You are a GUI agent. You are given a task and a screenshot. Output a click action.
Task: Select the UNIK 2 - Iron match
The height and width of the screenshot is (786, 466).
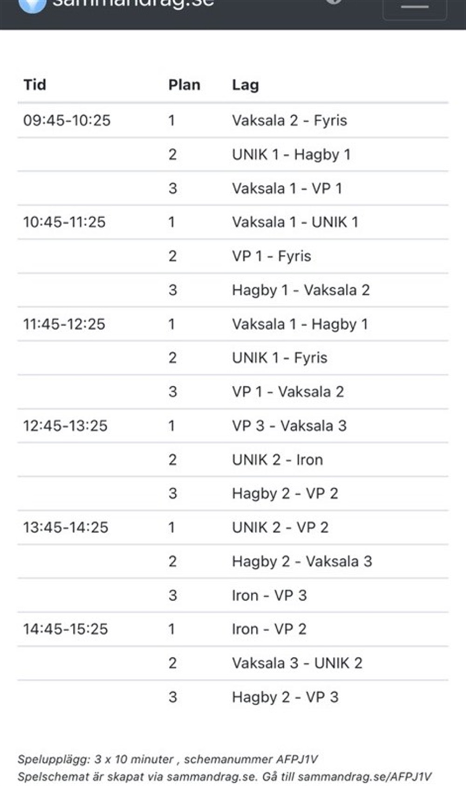(278, 460)
